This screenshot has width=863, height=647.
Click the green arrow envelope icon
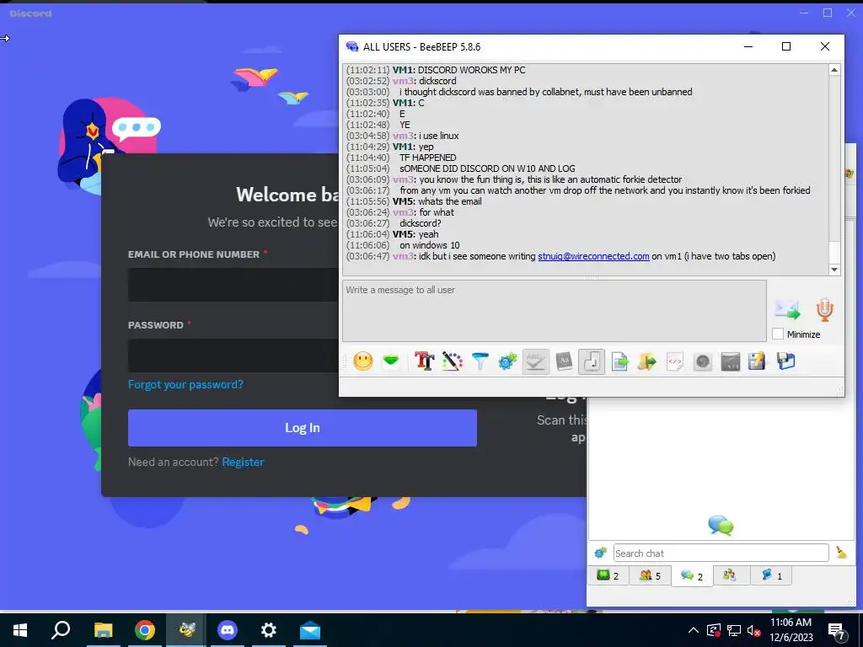391,361
